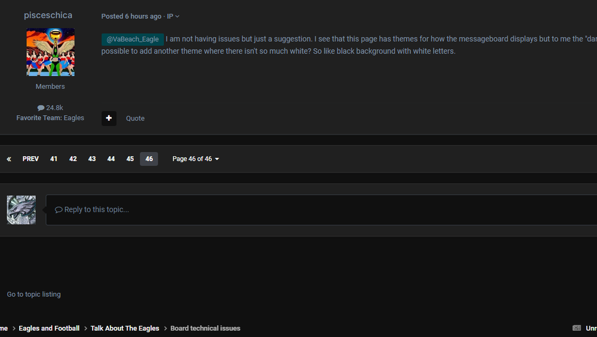Navigate to "Talk About The Eagles" breadcrumb
597x337 pixels.
point(125,329)
